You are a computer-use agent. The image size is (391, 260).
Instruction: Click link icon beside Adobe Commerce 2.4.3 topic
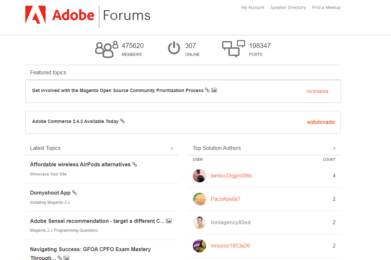pos(122,121)
